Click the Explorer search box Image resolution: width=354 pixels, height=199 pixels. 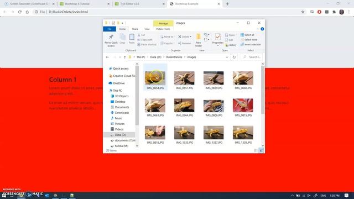(252, 57)
